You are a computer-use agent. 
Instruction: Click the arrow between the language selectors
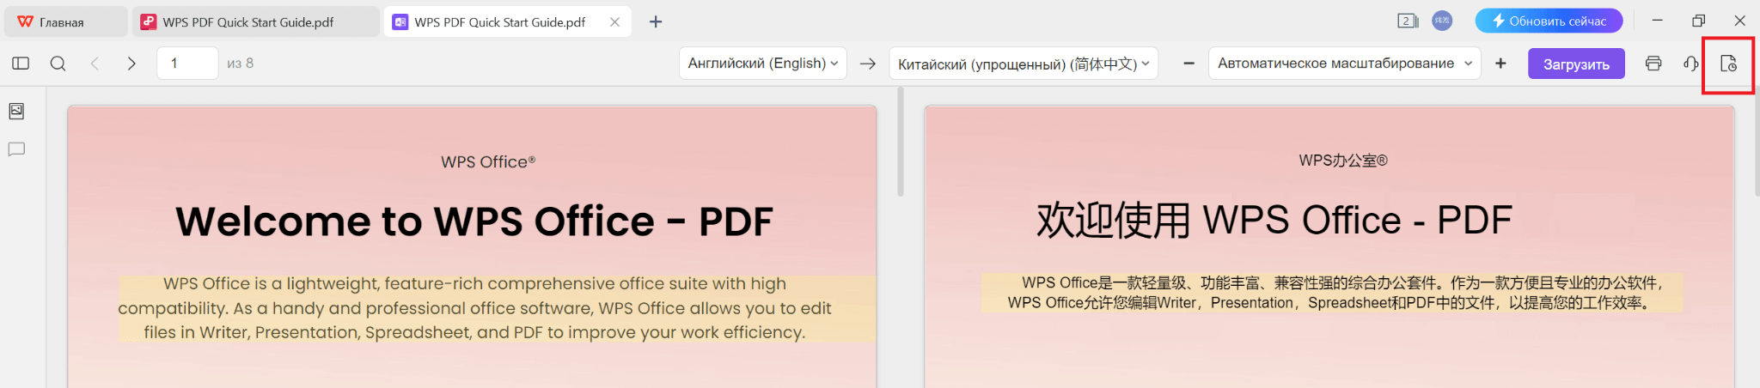[x=868, y=64]
